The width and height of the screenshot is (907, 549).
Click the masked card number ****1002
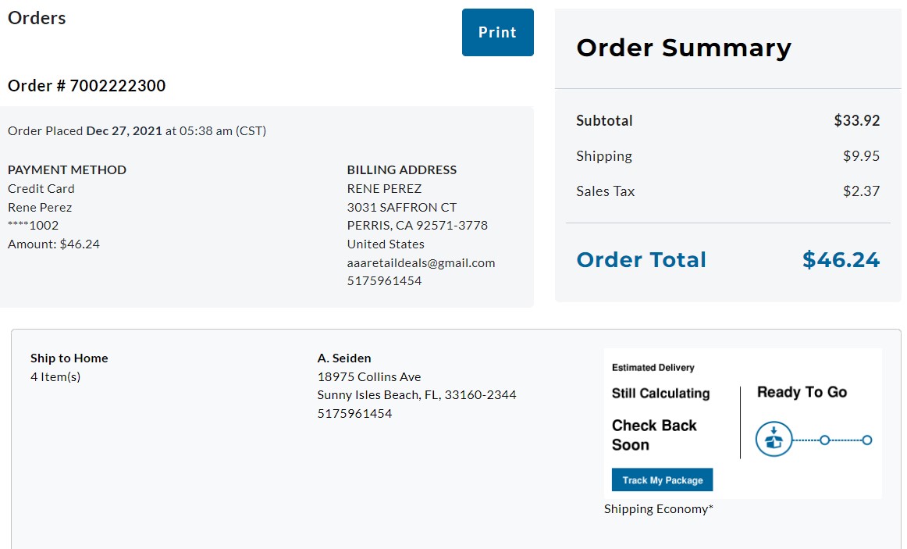point(33,225)
